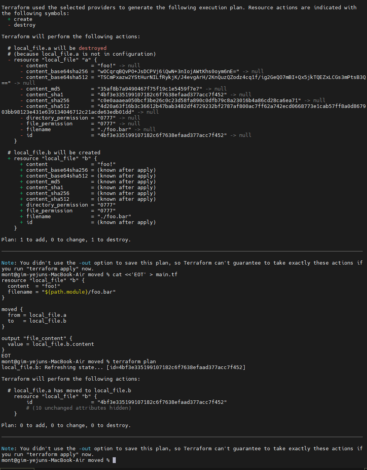
Task: Click the '(10 unchanged attributes hidden)' text
Action: click(79, 408)
